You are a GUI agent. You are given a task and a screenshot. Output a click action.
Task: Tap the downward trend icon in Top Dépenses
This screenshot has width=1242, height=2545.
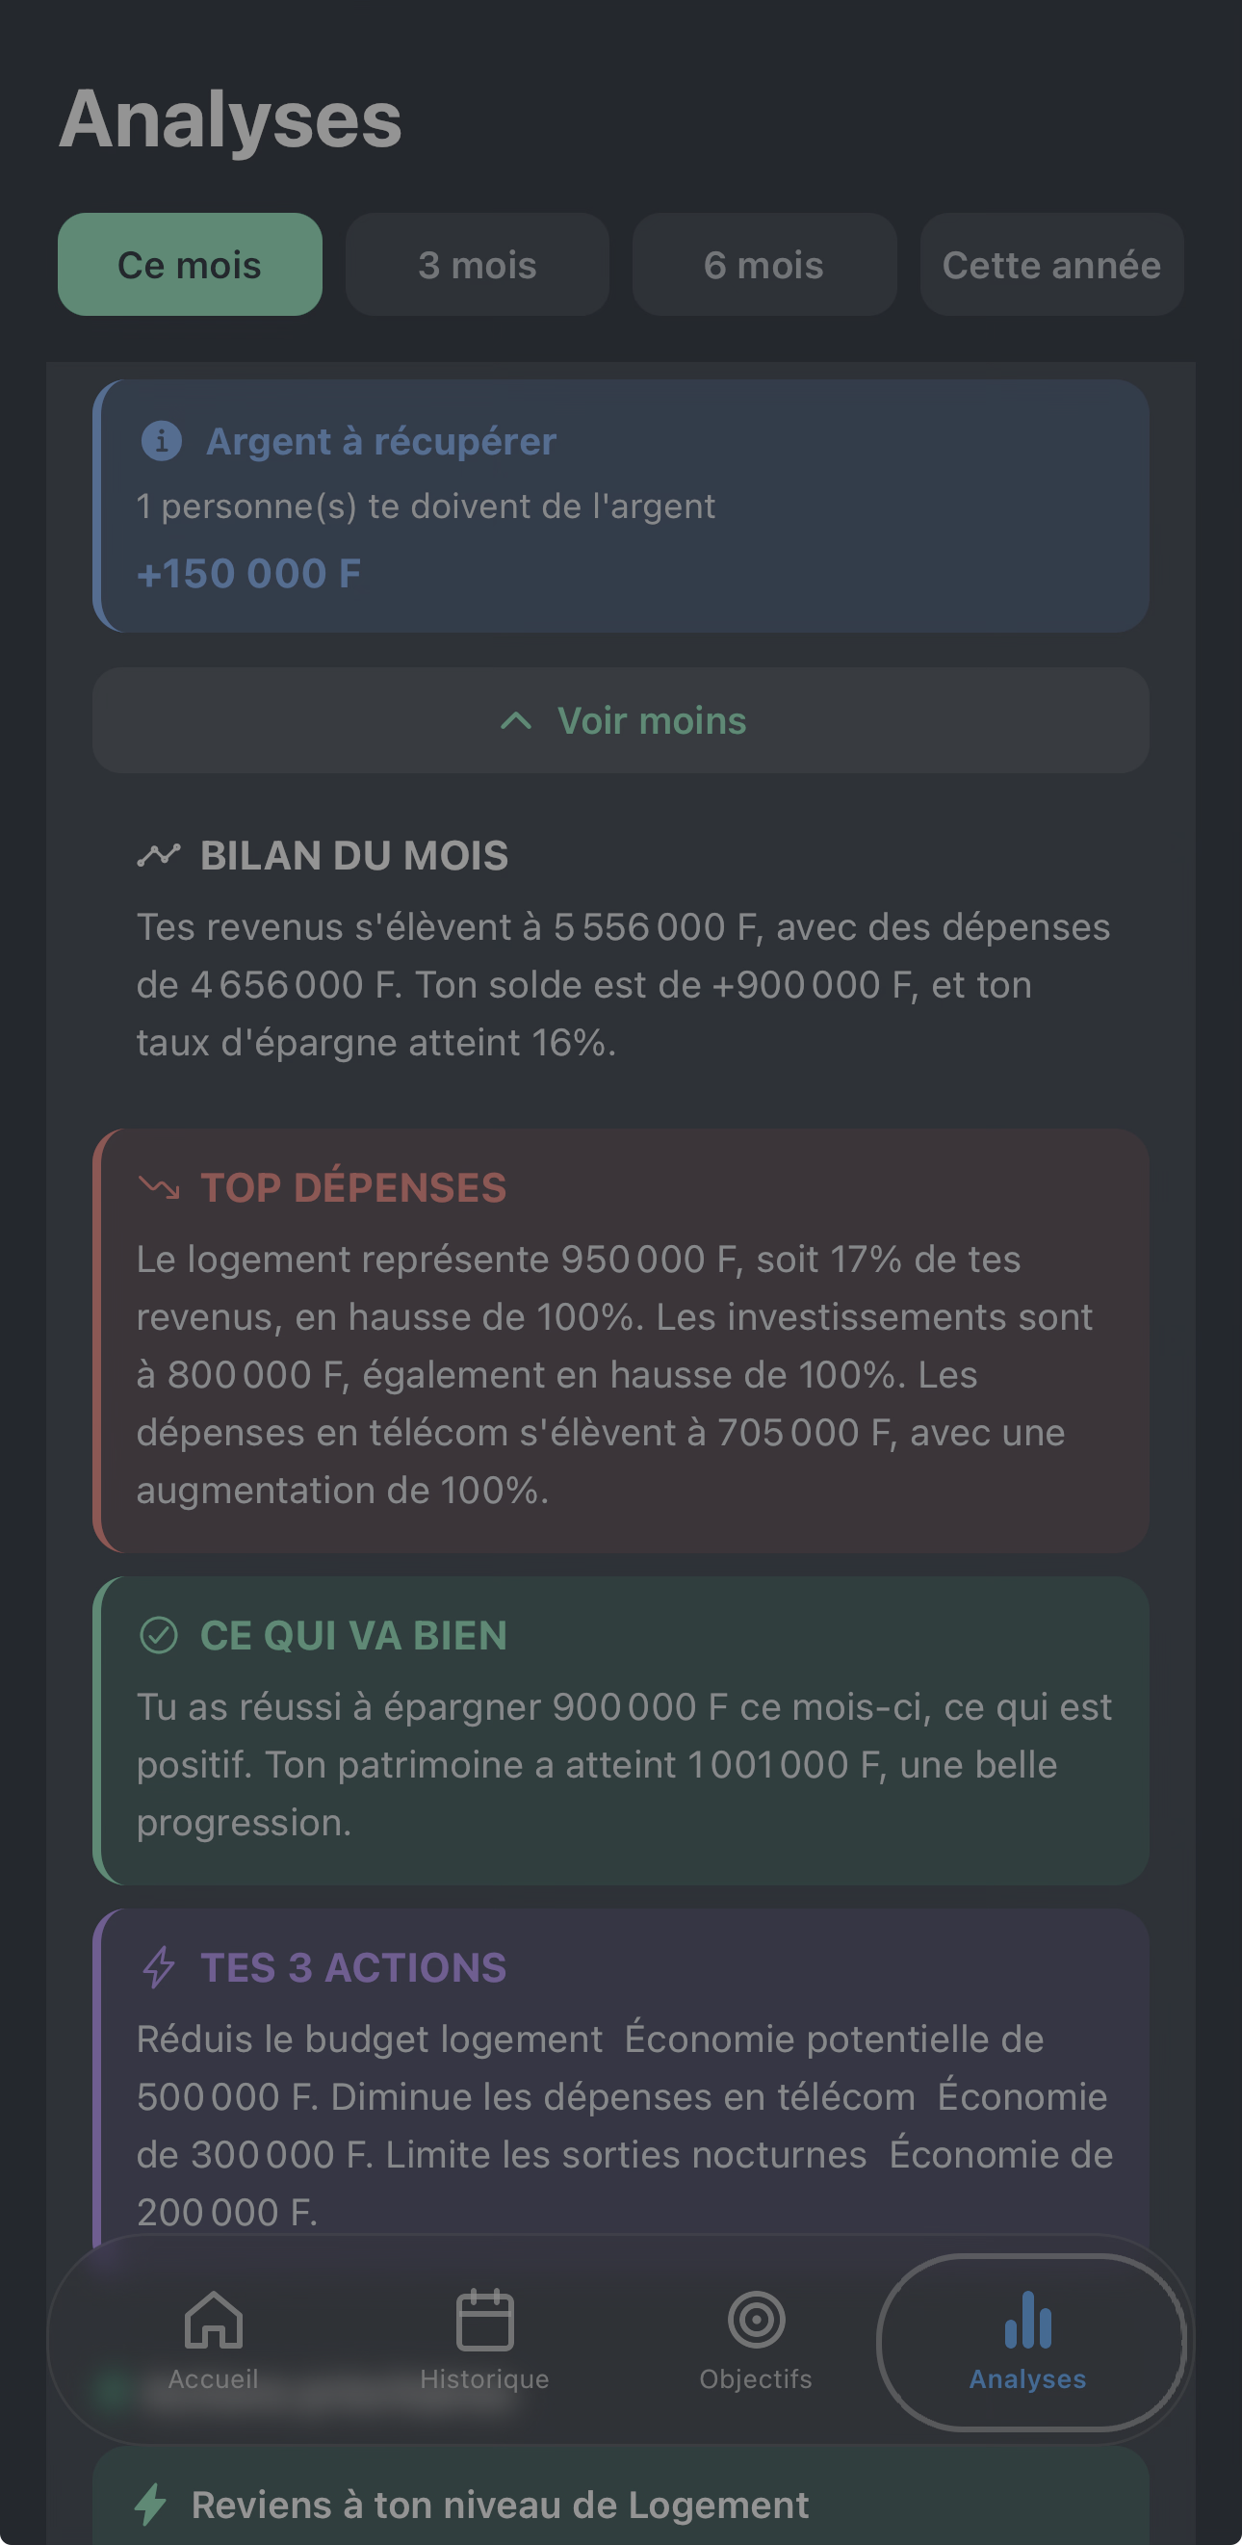[158, 1185]
